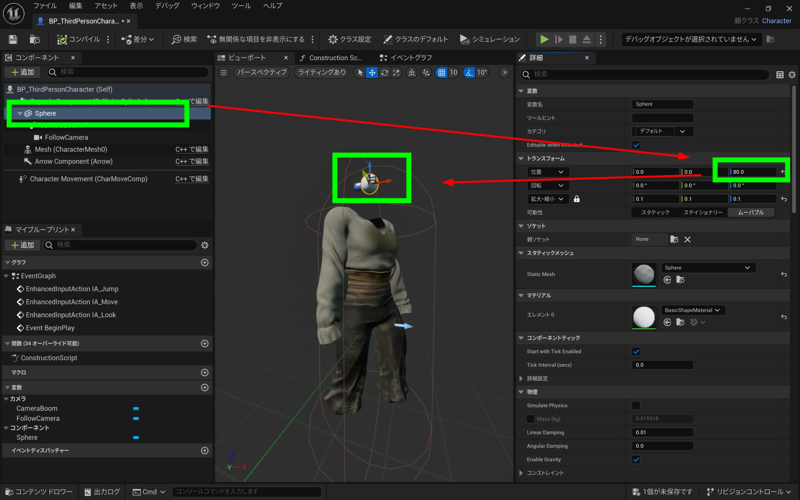Select the rotate transform tool in viewport

tap(384, 72)
